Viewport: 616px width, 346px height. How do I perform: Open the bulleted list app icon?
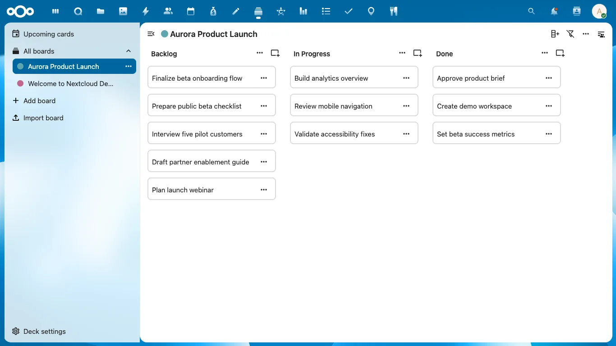[326, 11]
